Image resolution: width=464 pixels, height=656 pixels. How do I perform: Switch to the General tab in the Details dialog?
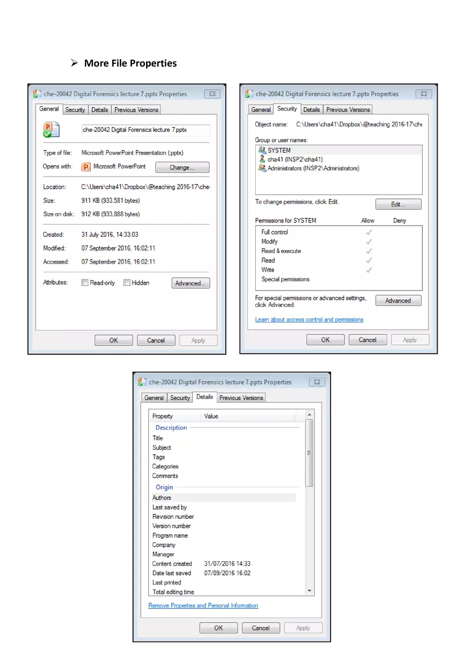pyautogui.click(x=153, y=397)
